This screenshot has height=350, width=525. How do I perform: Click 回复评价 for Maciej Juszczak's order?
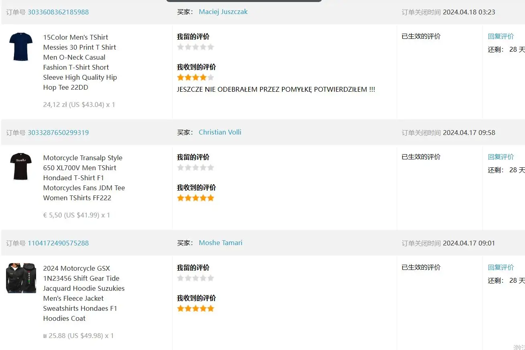click(501, 36)
